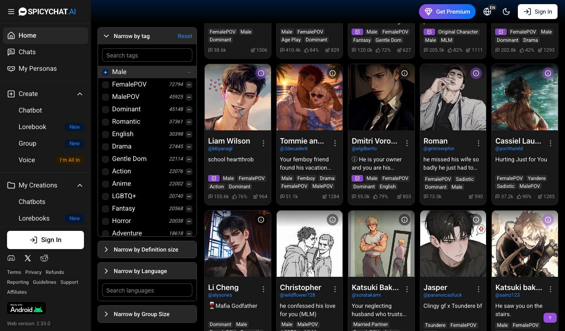Toggle the Male tag include checkbox
This screenshot has width=565, height=331.
pyautogui.click(x=105, y=72)
